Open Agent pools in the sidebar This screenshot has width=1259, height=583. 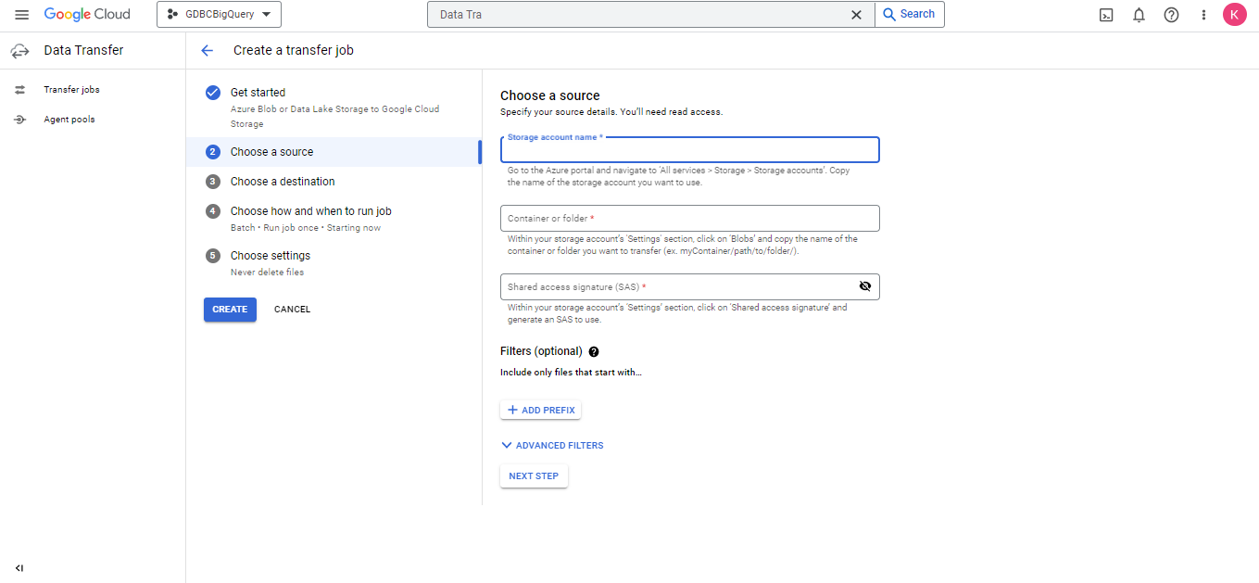click(69, 120)
